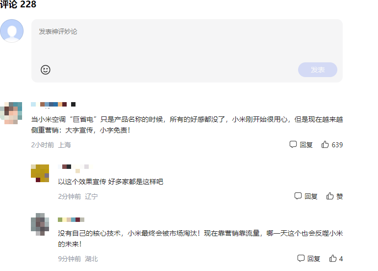Click the 湖北 commenter's username
378x271 pixels.
(71, 219)
